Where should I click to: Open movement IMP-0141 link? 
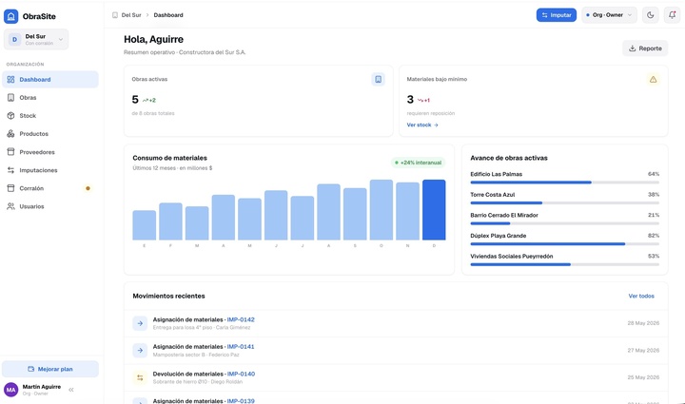[241, 346]
